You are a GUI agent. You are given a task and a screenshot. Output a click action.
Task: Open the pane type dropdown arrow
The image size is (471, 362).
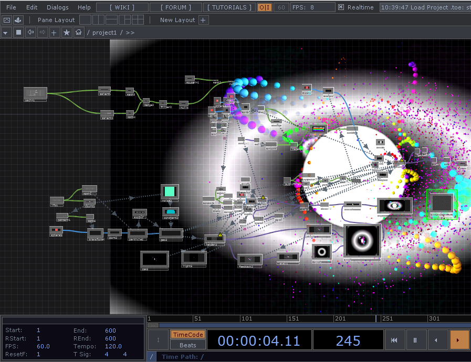pos(6,33)
